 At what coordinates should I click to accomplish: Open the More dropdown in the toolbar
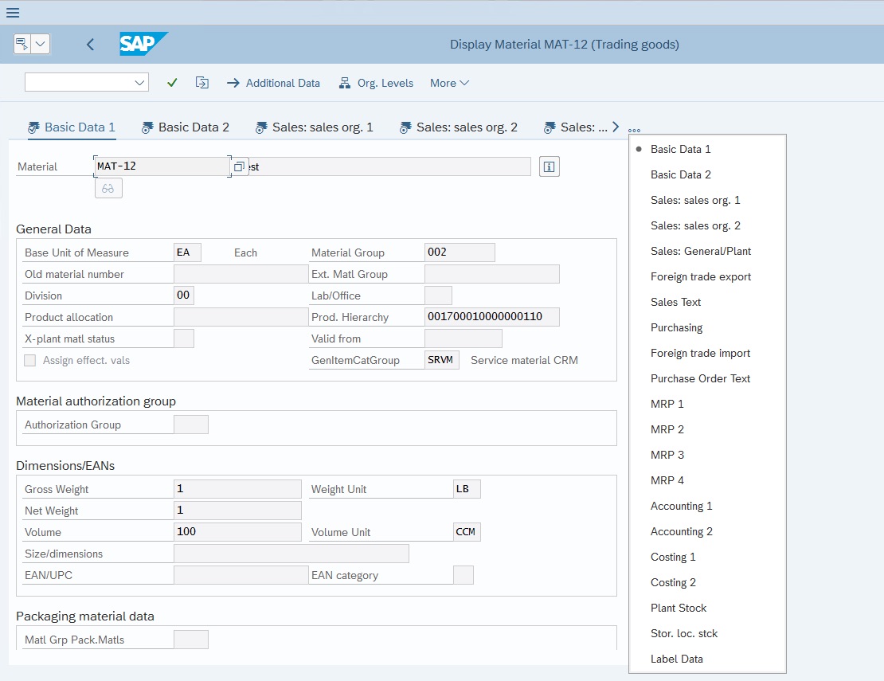(448, 82)
